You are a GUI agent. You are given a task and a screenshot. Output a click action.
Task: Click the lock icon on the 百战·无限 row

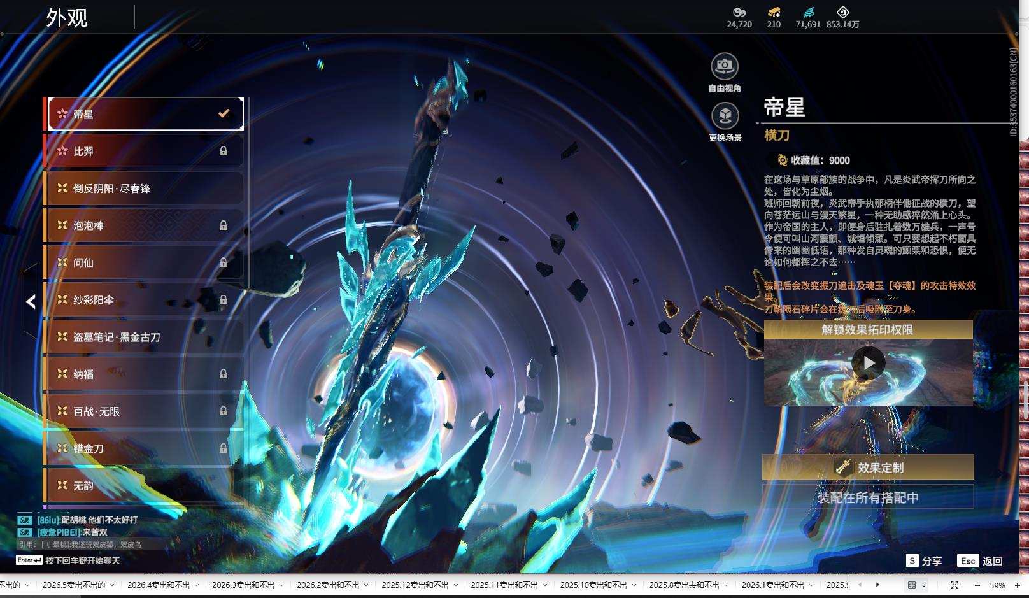224,411
